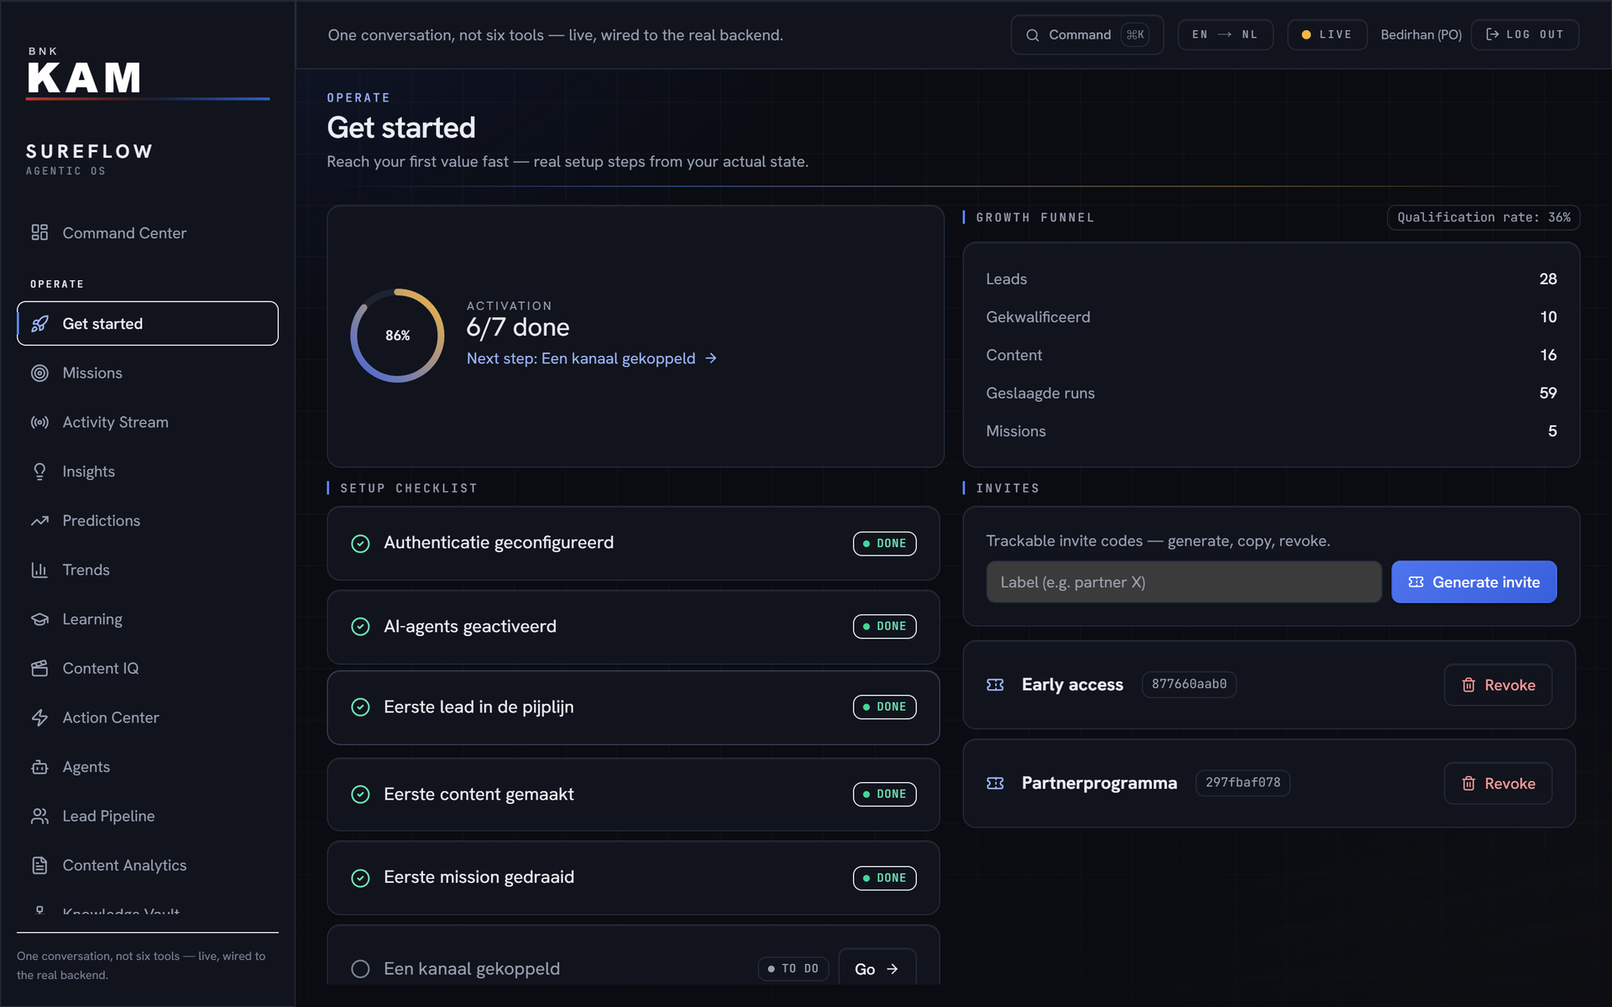Click the Predictions trend-arrow icon
The width and height of the screenshot is (1612, 1007).
(39, 521)
